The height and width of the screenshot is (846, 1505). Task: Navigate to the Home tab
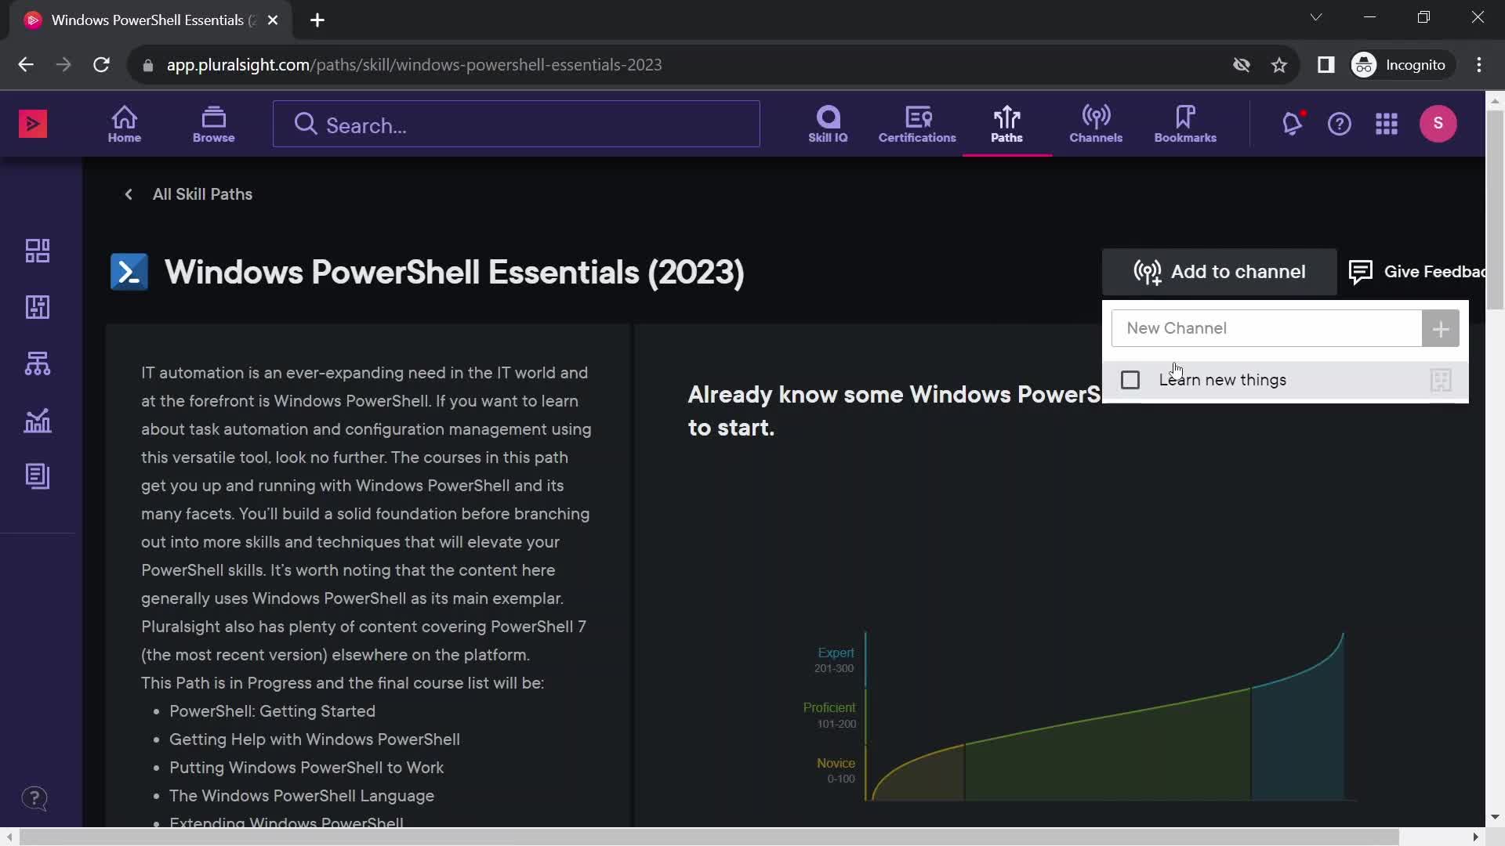[125, 122]
